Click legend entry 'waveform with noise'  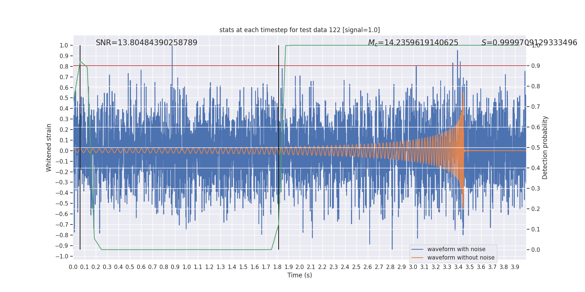click(x=456, y=249)
